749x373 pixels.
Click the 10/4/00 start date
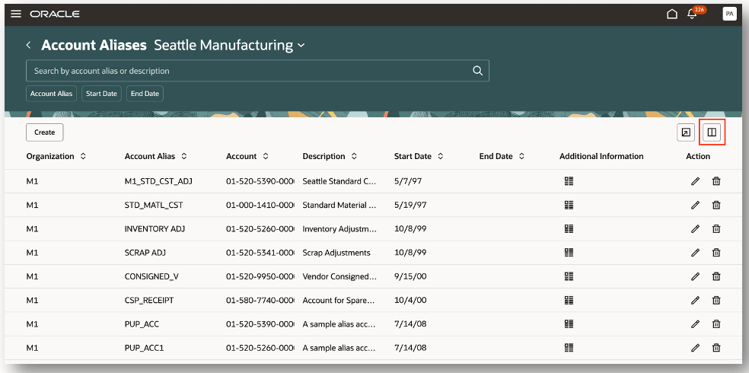point(410,300)
